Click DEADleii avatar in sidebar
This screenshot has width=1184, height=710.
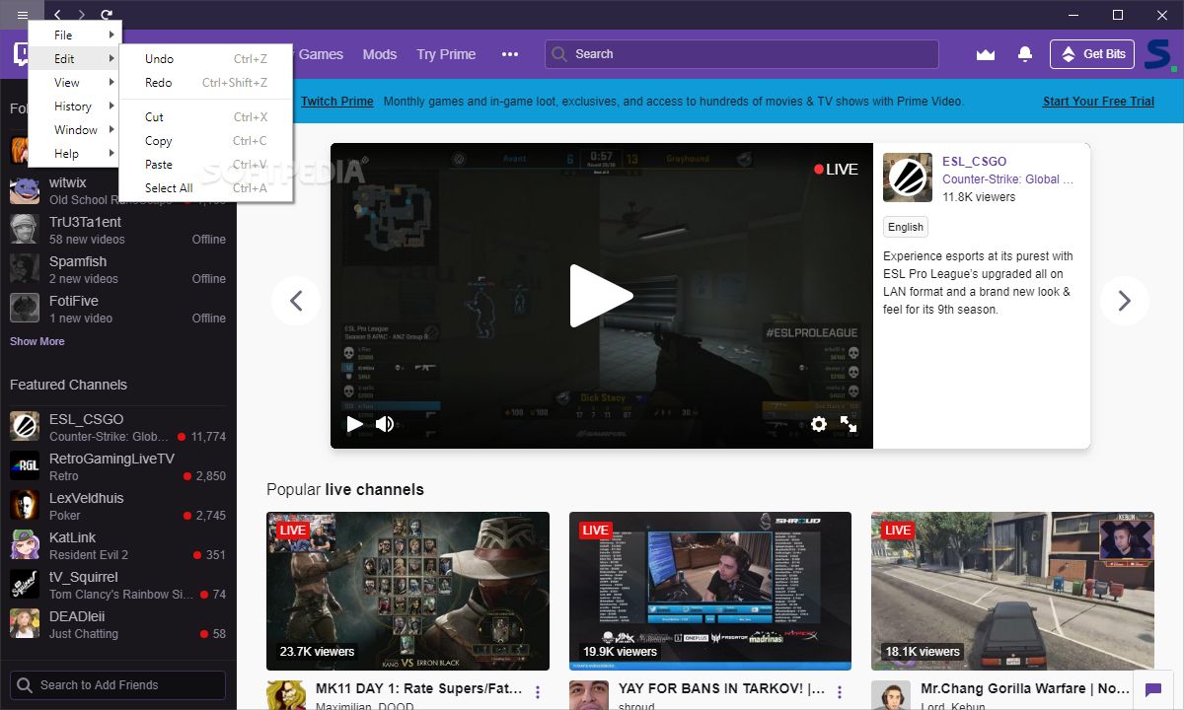[25, 623]
